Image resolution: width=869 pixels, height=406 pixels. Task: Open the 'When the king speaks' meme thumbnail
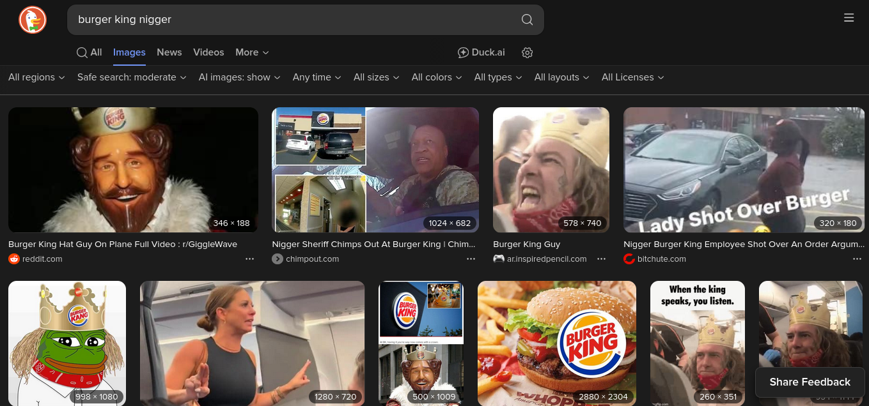click(x=698, y=343)
